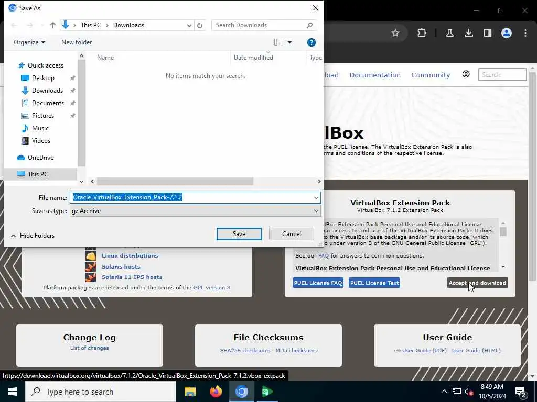Toggle Chrome side panel icon
The image size is (537, 402).
(x=487, y=33)
